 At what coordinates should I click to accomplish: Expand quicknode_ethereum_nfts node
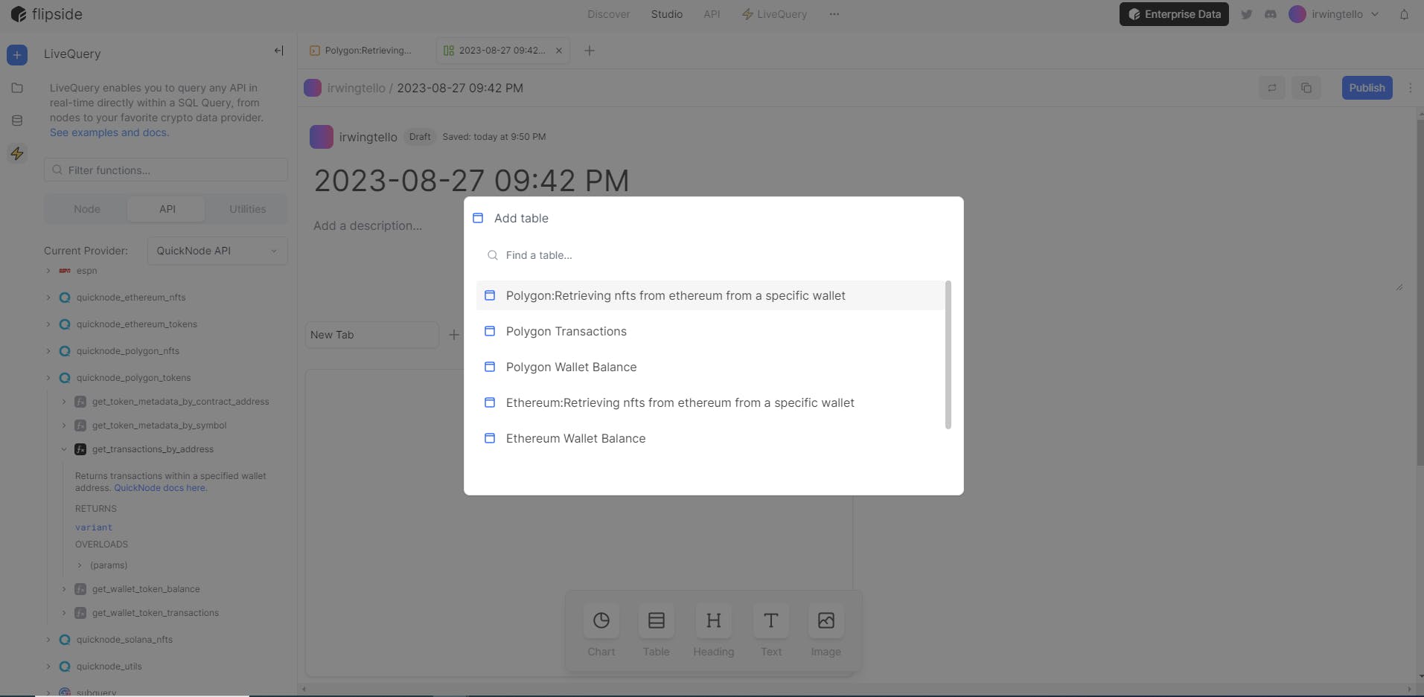[x=48, y=298]
